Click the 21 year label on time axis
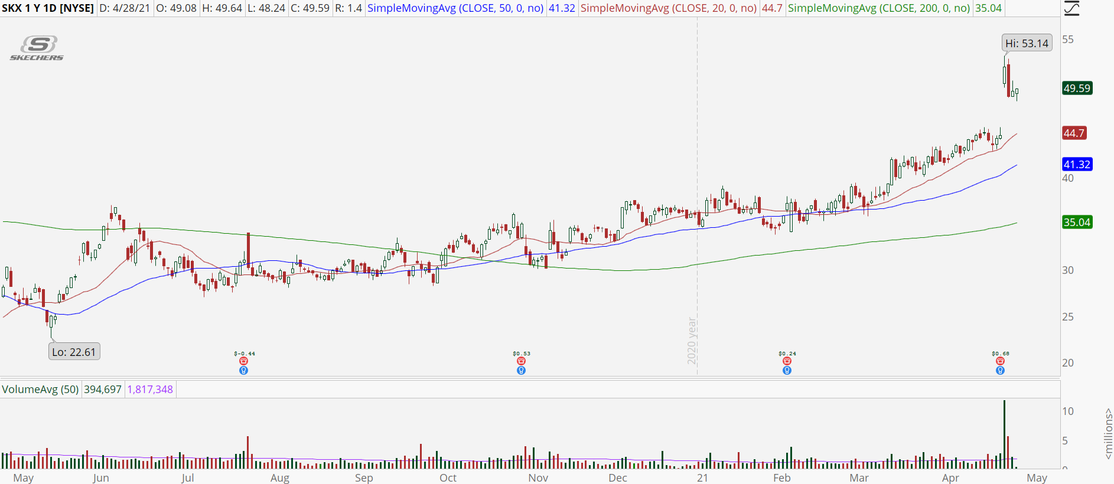1114x484 pixels. [x=702, y=478]
